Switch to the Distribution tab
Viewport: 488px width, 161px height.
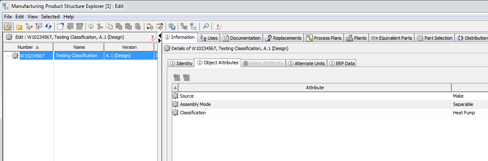(x=472, y=38)
